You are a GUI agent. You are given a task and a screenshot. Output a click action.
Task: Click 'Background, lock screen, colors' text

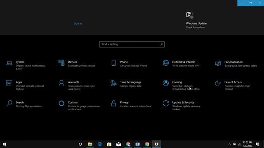pyautogui.click(x=240, y=66)
